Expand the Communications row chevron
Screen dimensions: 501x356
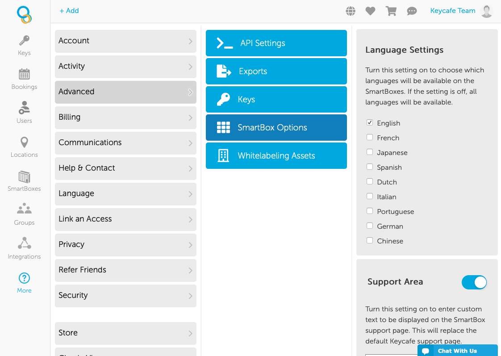pos(190,143)
